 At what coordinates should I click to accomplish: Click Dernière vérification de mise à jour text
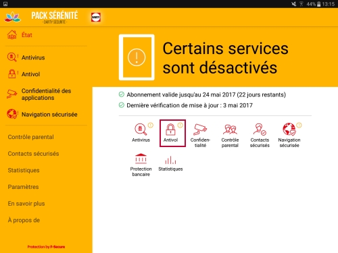(x=189, y=105)
